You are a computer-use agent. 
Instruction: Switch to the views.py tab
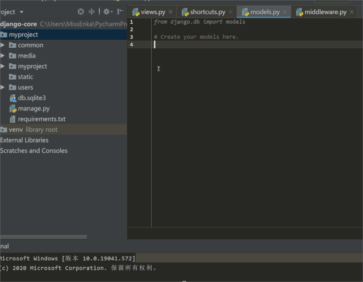coord(152,12)
